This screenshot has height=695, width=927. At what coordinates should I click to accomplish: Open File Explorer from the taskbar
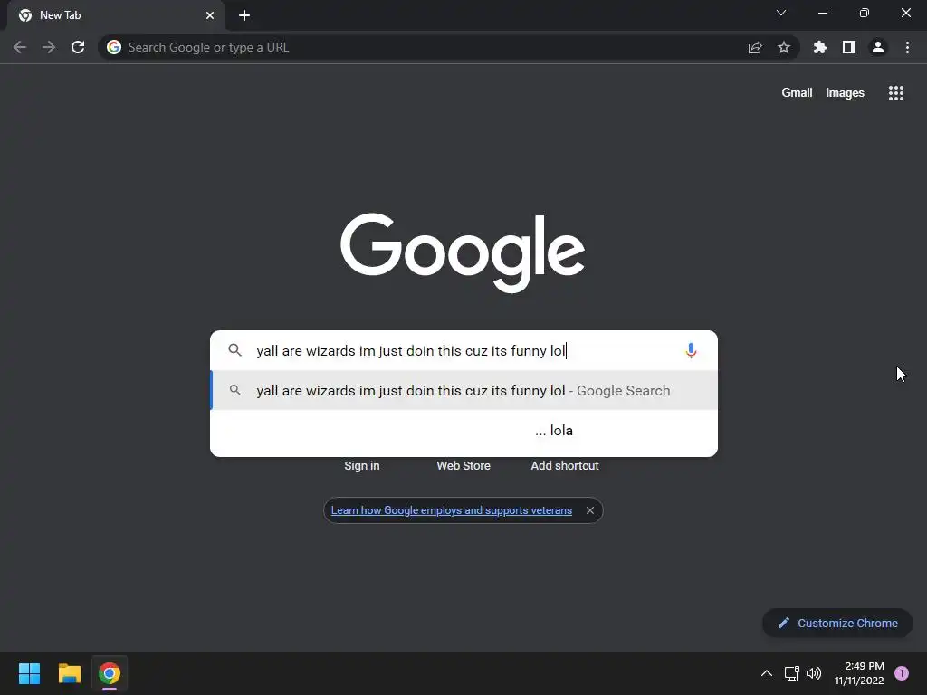[69, 673]
